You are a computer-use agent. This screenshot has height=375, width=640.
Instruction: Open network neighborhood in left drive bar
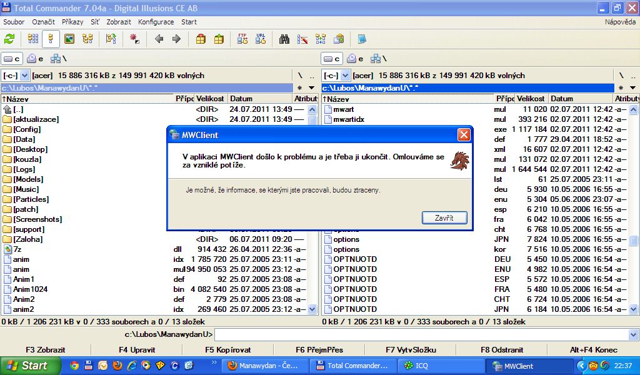tap(58, 59)
